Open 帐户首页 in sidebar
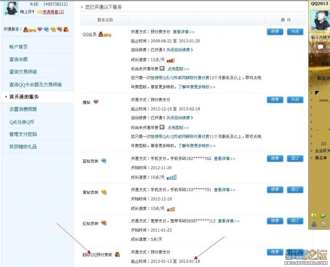 [x=18, y=47]
